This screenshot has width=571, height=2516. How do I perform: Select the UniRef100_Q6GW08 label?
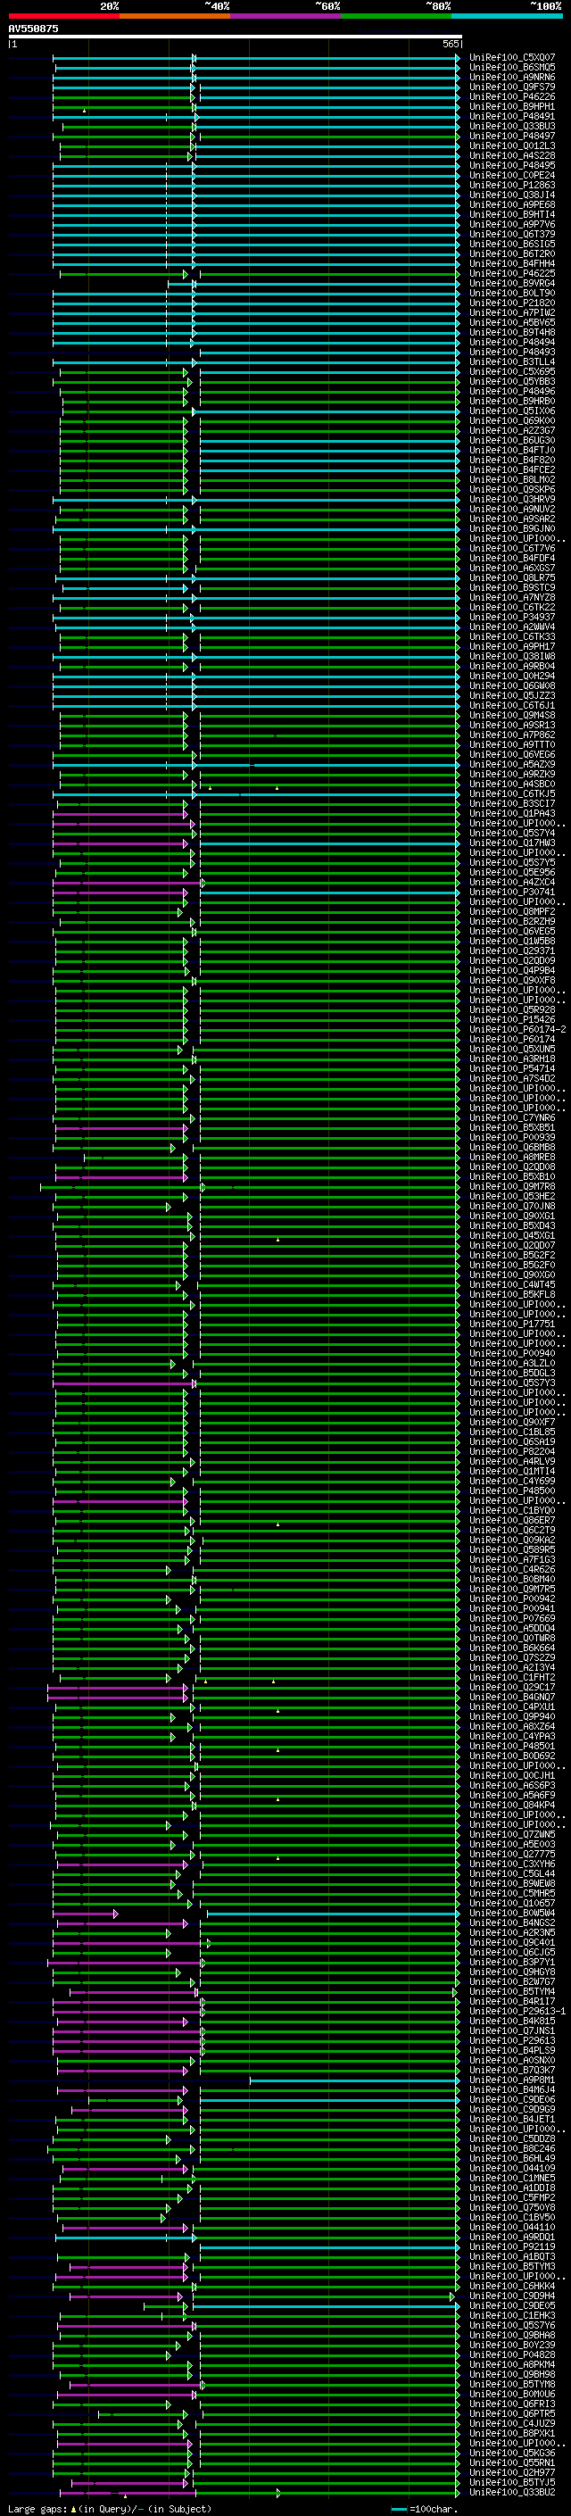tap(512, 685)
